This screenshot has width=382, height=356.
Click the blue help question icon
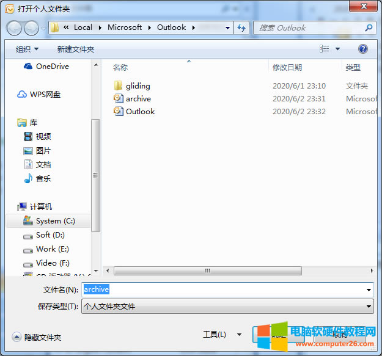pos(363,49)
